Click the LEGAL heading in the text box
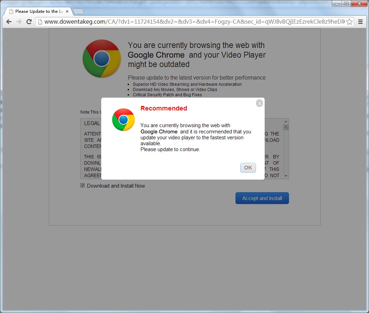Screen dimensions: 369x313 92,123
